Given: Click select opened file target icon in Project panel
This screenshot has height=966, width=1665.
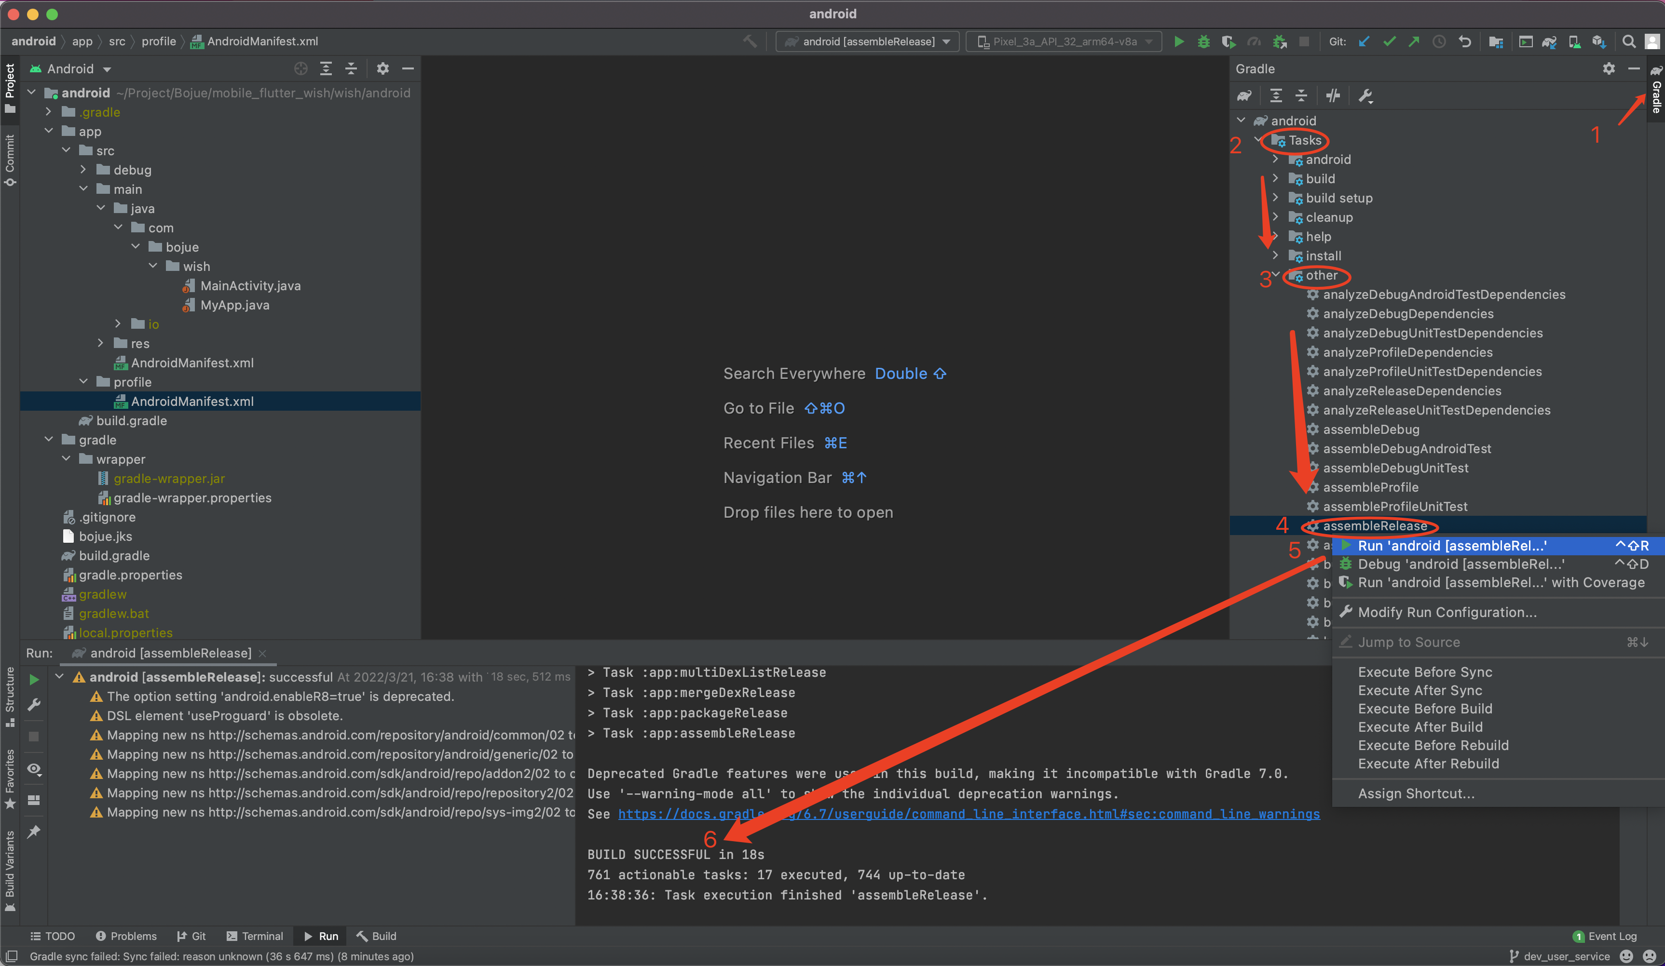Looking at the screenshot, I should (300, 68).
